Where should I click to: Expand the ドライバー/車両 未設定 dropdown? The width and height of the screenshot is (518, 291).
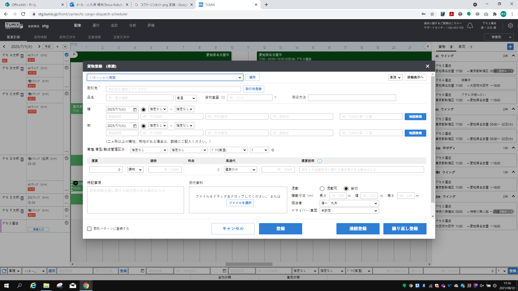pos(349,211)
